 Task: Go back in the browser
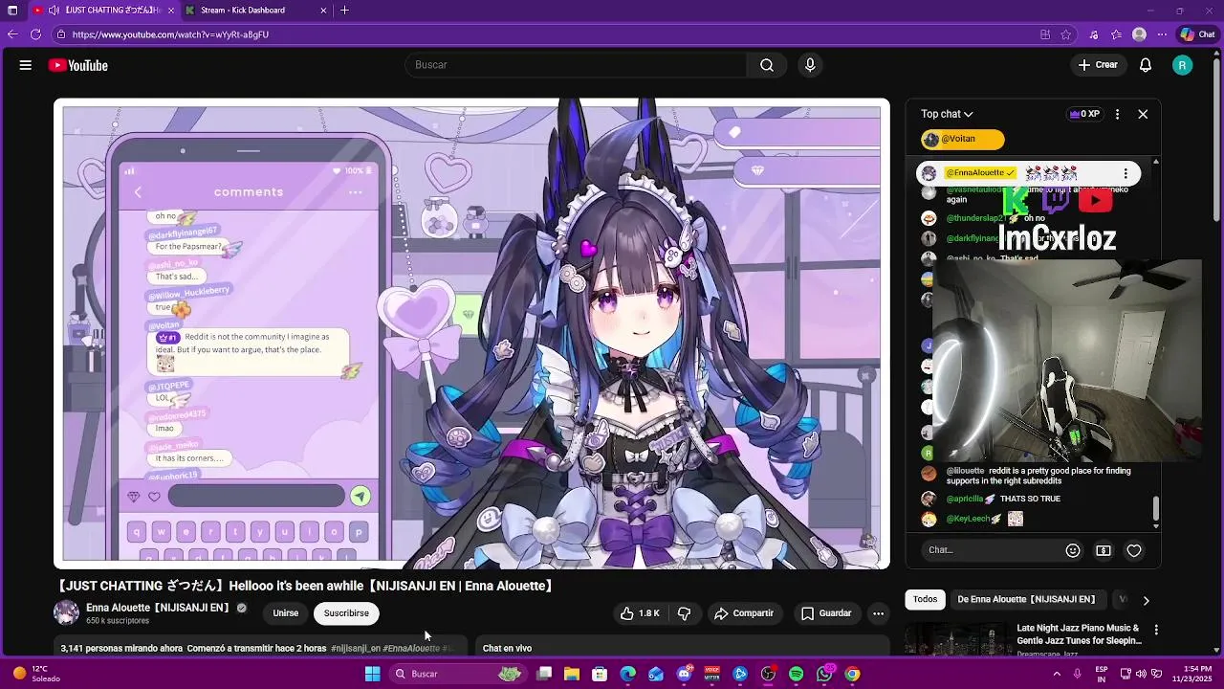pyautogui.click(x=12, y=34)
